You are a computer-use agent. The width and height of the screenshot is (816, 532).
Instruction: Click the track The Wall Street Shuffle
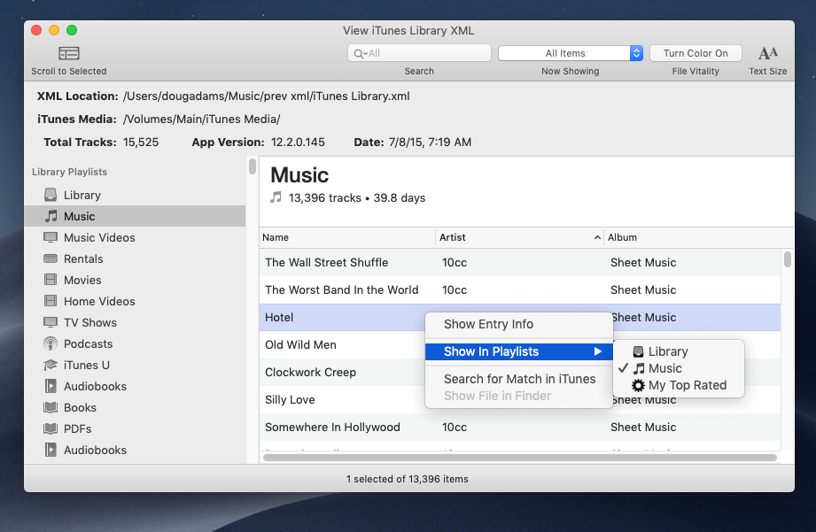(x=520, y=263)
